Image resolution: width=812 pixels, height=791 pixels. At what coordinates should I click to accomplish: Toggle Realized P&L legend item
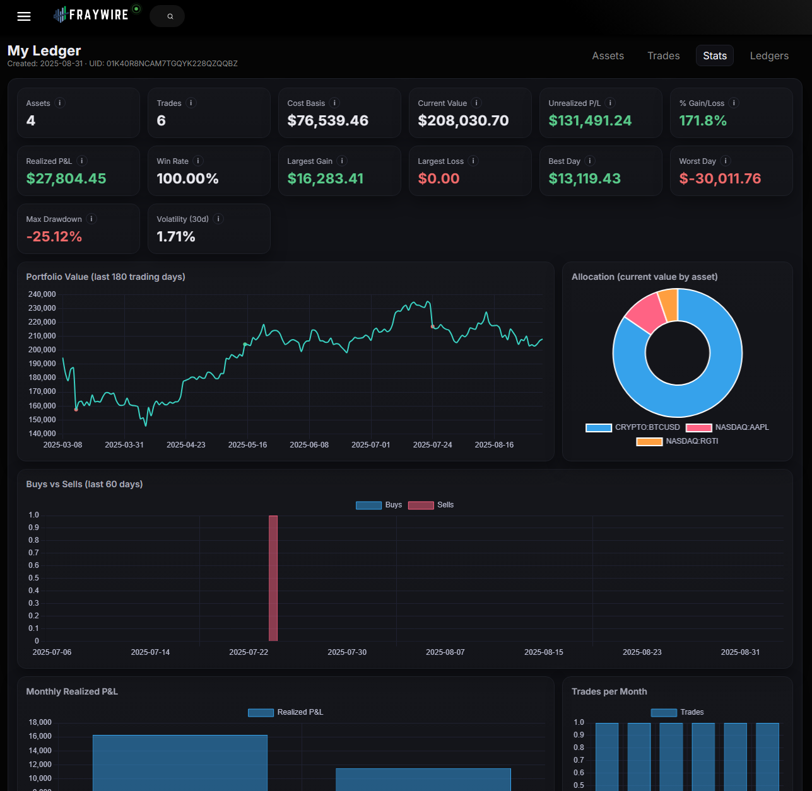pyautogui.click(x=286, y=712)
